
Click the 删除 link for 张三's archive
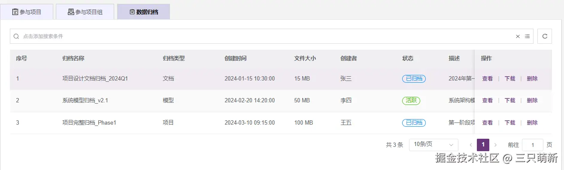point(532,79)
